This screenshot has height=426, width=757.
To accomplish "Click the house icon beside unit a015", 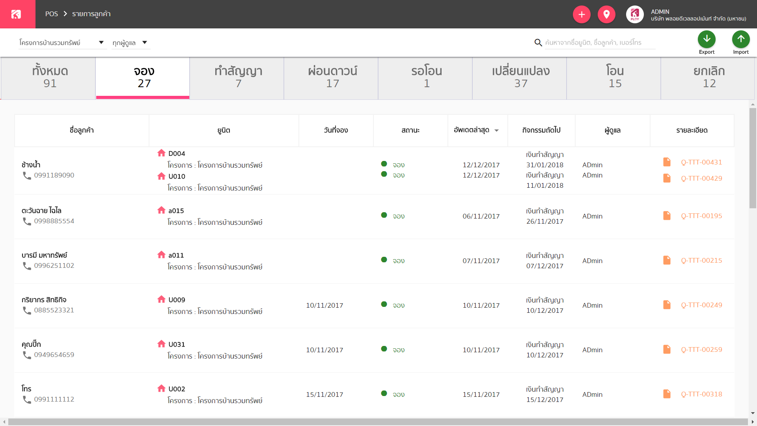I will coord(161,210).
